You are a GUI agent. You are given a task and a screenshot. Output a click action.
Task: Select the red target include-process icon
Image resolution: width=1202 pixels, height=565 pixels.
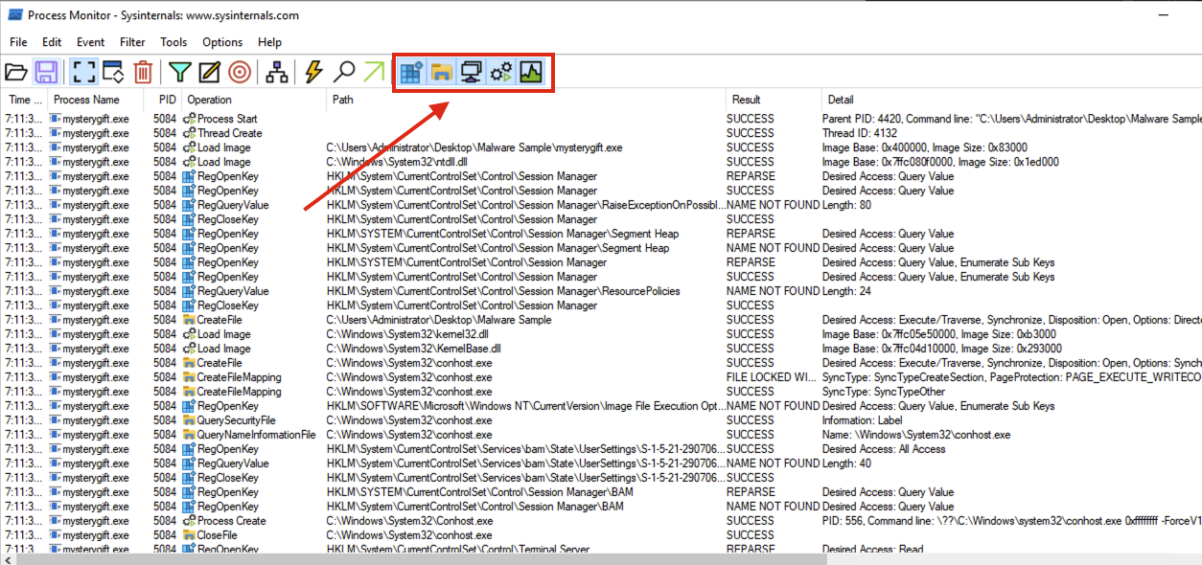240,72
